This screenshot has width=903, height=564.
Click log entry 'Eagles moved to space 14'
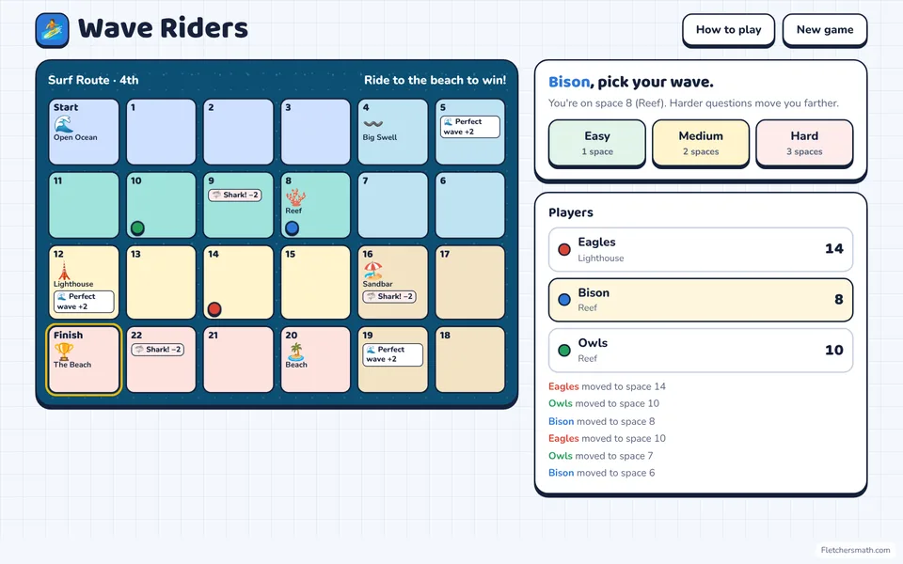607,386
